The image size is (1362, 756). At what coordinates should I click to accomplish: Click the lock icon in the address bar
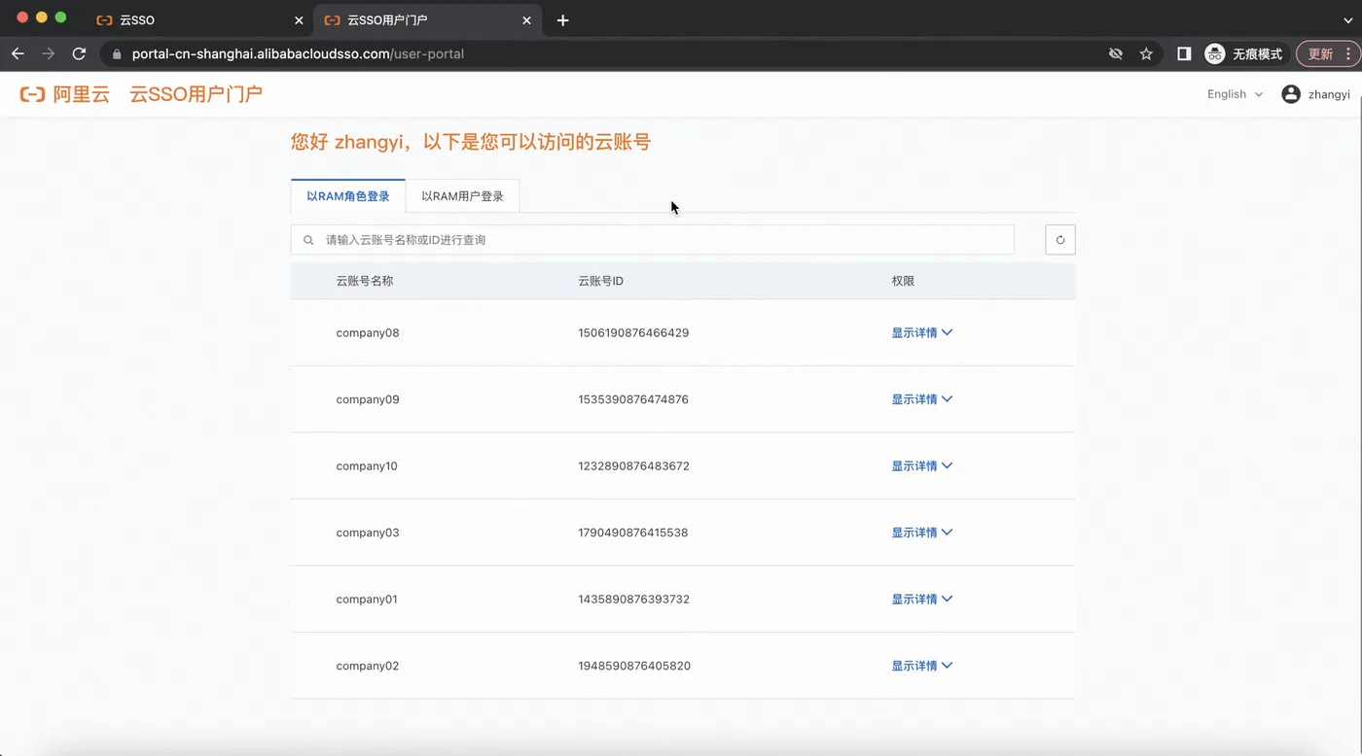point(117,54)
